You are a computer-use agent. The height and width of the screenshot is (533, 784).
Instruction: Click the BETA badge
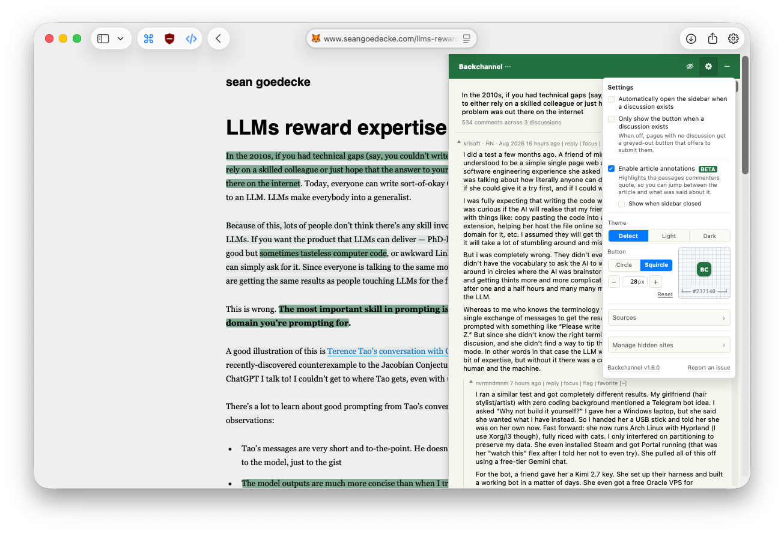pyautogui.click(x=708, y=169)
